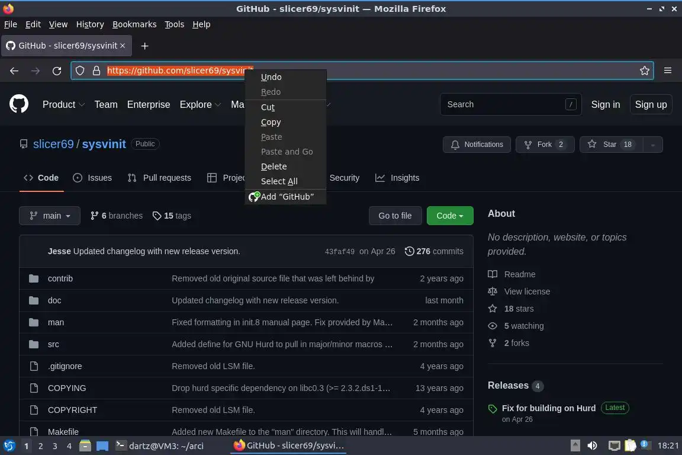
Task: Choose Add "GitHub" search engine entry
Action: (x=285, y=197)
